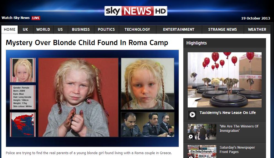Visit the Strange News section
The height and width of the screenshot is (158, 274).
[x=223, y=30]
